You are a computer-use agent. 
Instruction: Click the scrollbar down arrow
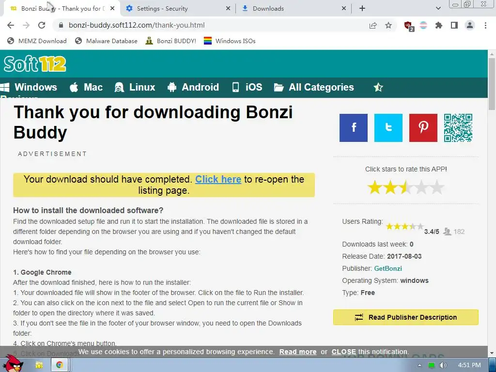492,353
